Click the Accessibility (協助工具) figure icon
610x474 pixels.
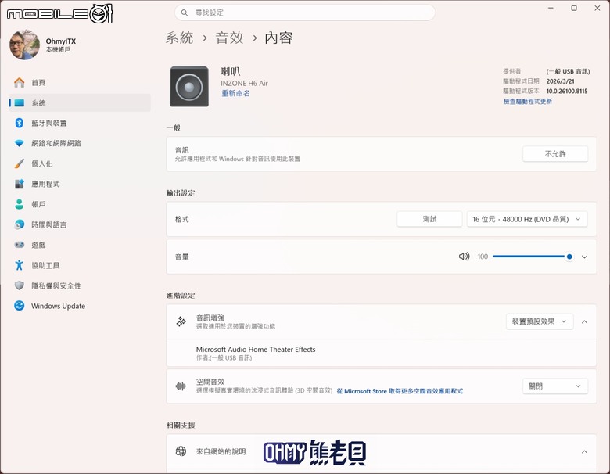click(19, 265)
